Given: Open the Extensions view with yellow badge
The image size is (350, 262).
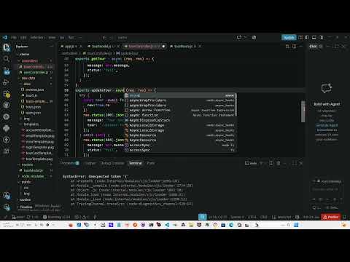Looking at the screenshot, I should click(7, 94).
